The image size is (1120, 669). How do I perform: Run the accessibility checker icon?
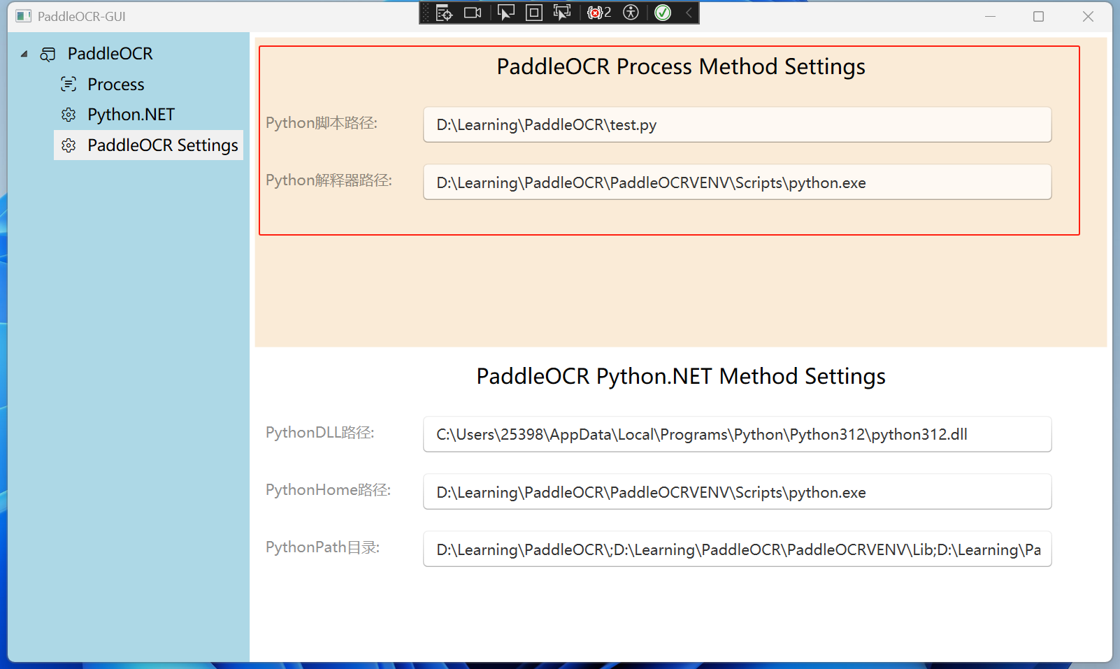(x=630, y=13)
